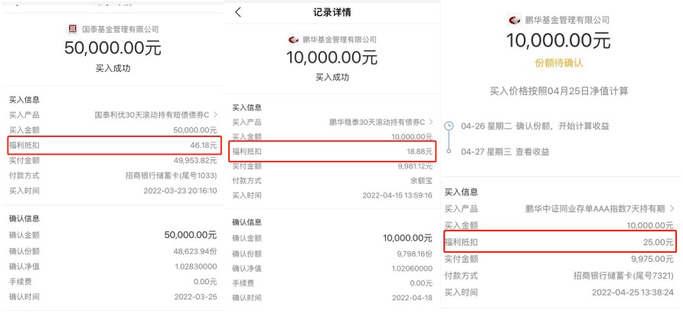
Task: Select purchase time 2022-04-15 13:59:16
Action: (x=397, y=195)
